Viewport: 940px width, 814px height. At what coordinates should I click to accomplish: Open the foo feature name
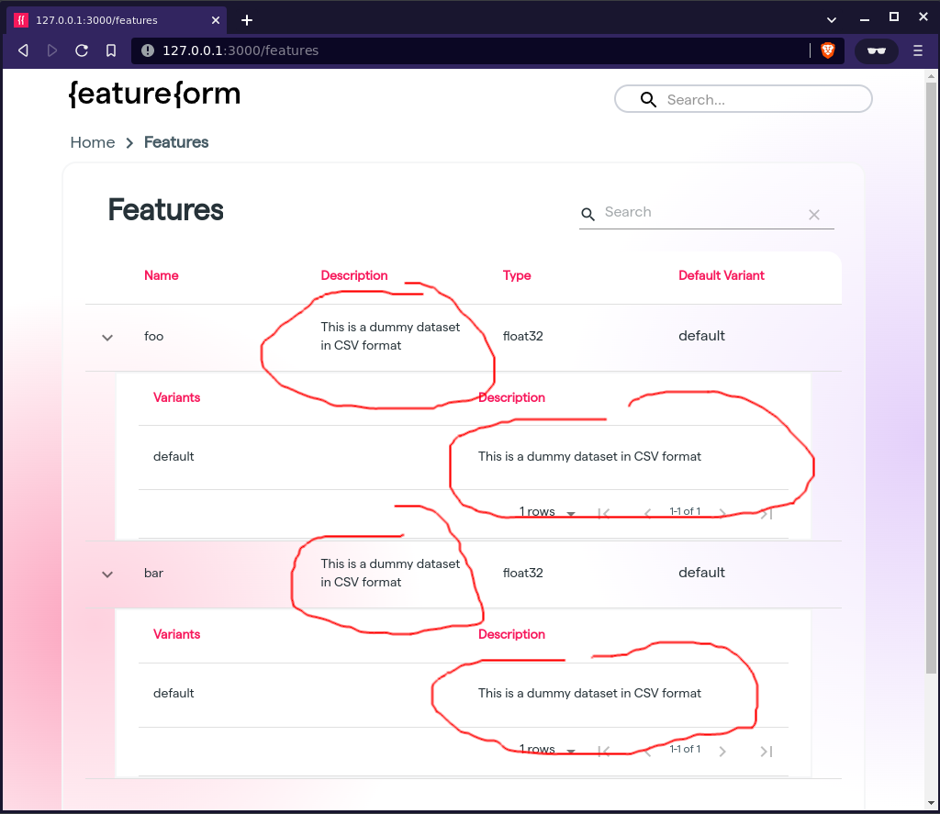tap(153, 336)
